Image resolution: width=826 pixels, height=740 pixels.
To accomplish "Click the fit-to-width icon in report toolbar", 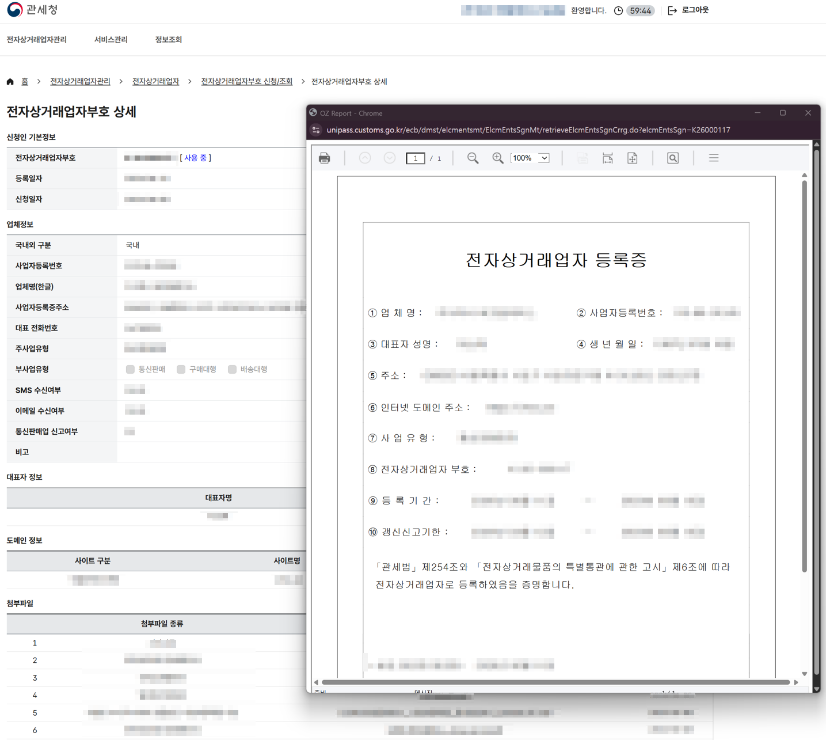I will [607, 158].
